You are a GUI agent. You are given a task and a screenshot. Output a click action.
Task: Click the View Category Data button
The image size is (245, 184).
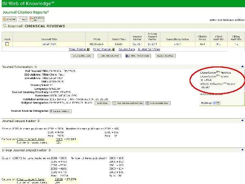(x=158, y=103)
